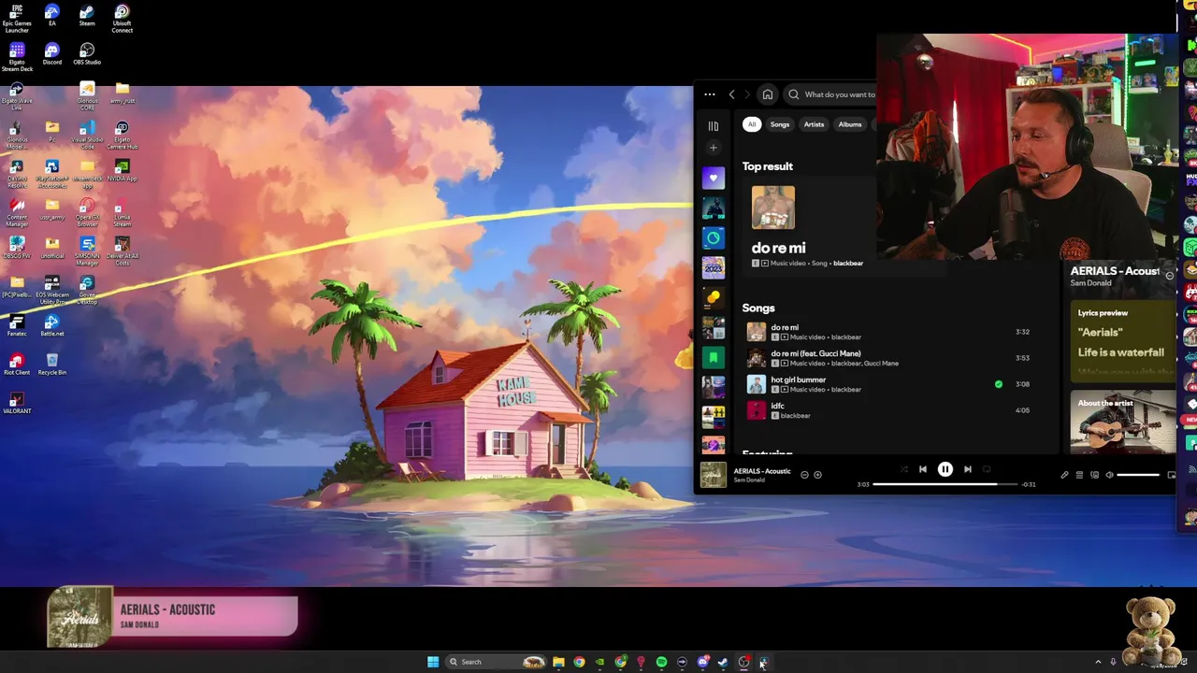Open the Lumia Stream shortcut
1197x673 pixels.
coord(122,212)
